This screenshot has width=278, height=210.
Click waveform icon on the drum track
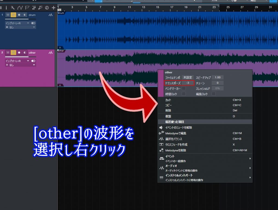tap(50, 15)
